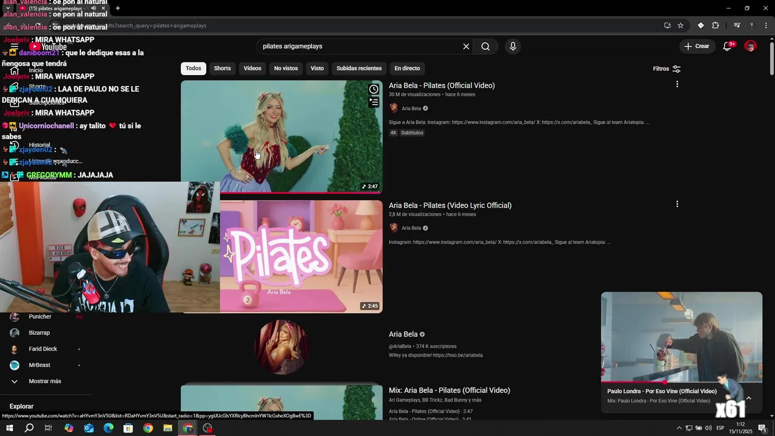The height and width of the screenshot is (436, 775).
Task: Open File Explorer from the taskbar
Action: (168, 428)
